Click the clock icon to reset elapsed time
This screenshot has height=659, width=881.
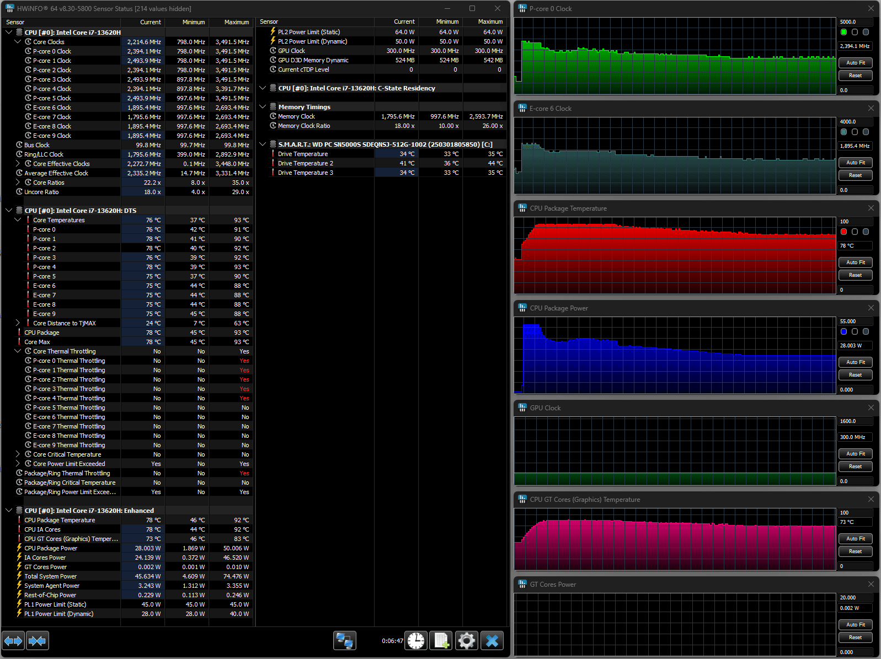(416, 641)
